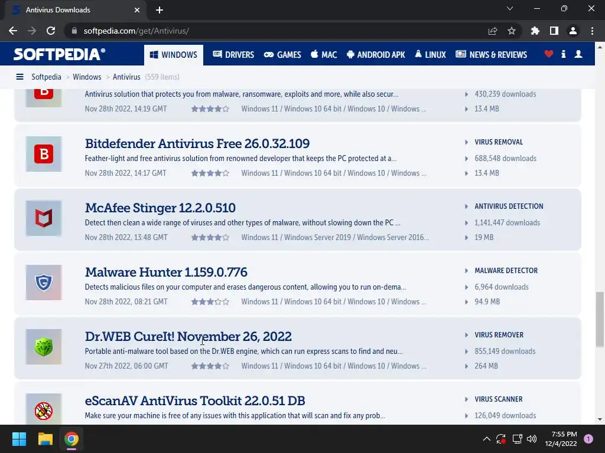Open the share this page icon
Screen dimensions: 605x453
493,31
